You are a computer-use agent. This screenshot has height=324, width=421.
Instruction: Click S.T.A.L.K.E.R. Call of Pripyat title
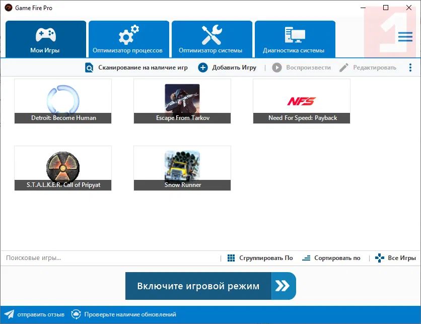63,185
